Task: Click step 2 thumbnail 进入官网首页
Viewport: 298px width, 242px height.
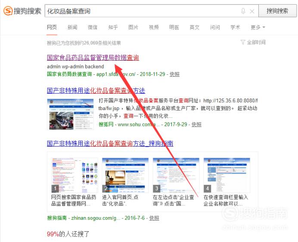Action: coord(125,175)
